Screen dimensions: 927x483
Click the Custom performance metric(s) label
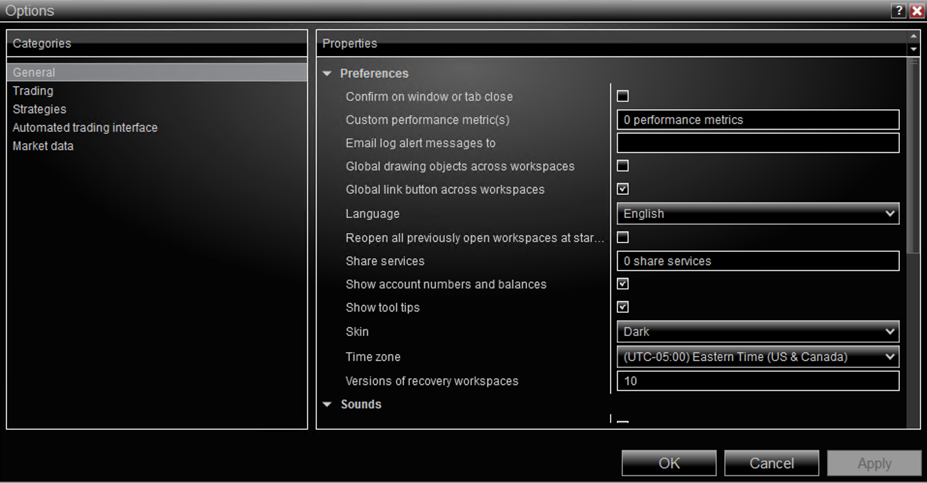coord(428,120)
